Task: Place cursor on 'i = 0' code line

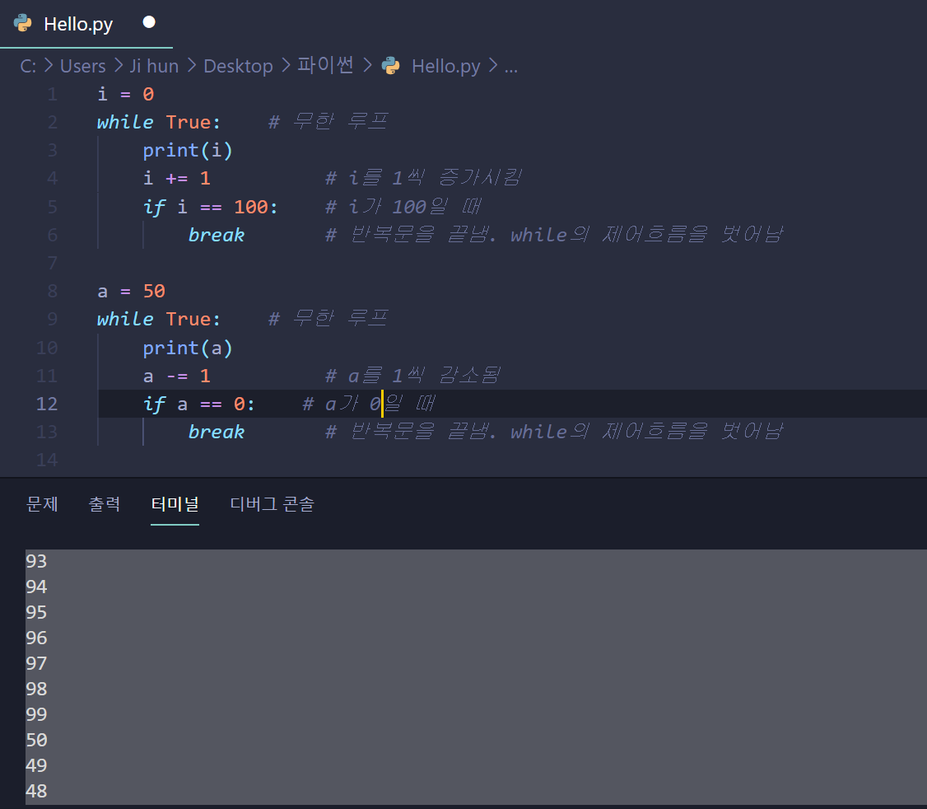Action: pos(125,94)
